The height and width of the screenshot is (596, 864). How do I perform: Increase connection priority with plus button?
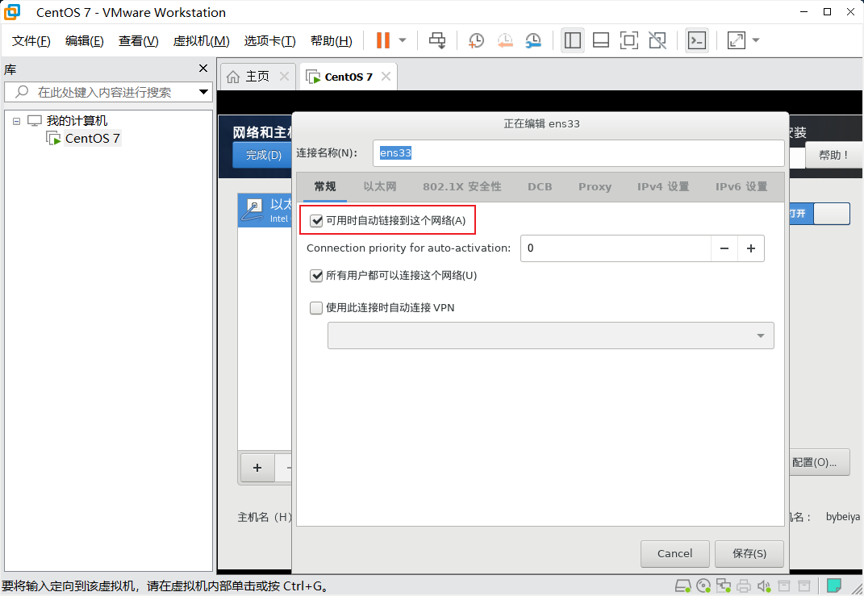point(750,248)
